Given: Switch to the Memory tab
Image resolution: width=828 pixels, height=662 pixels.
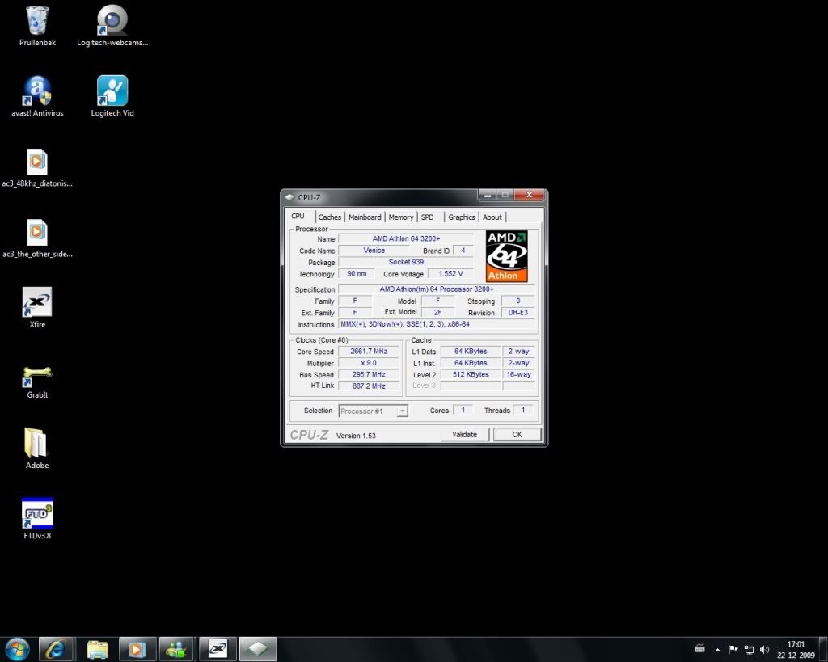Looking at the screenshot, I should tap(401, 217).
